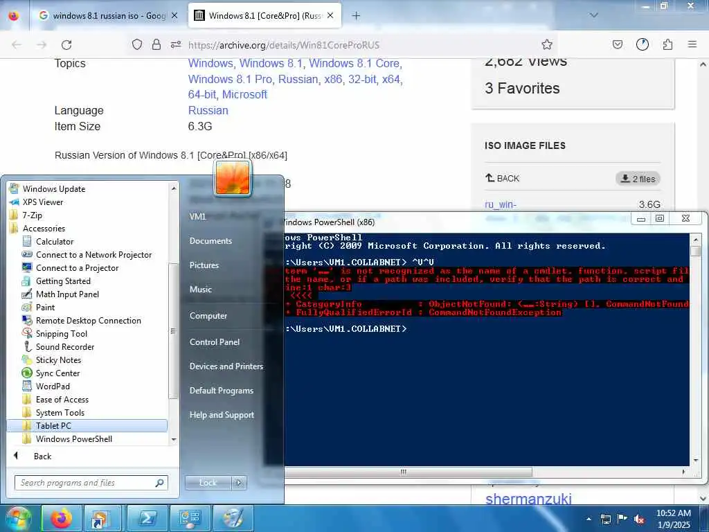709x532 pixels.
Task: Save page to Pocket icon
Action: tap(618, 44)
